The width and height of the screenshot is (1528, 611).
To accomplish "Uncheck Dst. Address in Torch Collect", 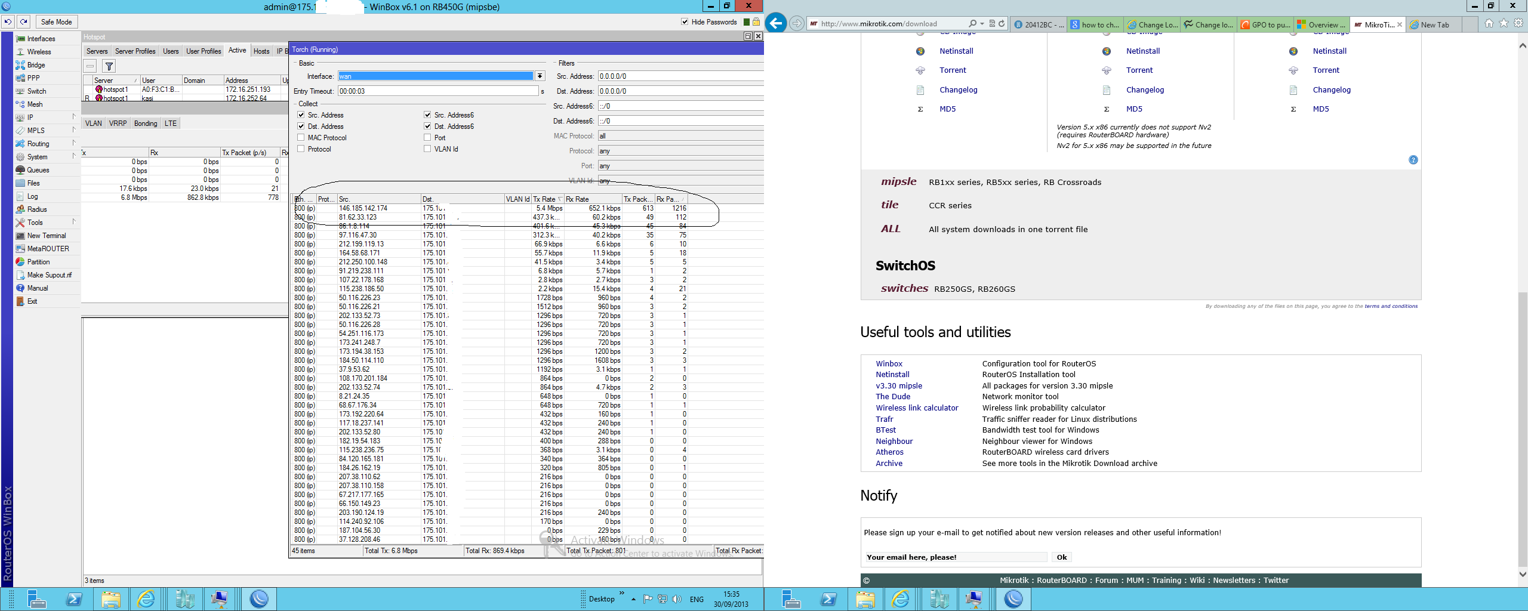I will (x=301, y=126).
